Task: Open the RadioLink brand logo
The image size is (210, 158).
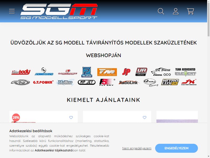Action: click(x=129, y=82)
